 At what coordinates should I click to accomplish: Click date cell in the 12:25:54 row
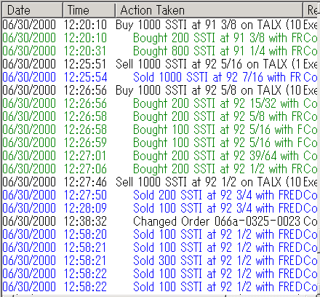[29, 77]
